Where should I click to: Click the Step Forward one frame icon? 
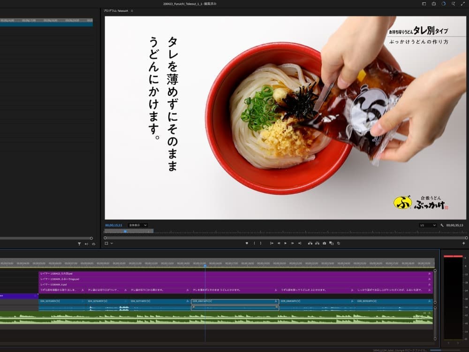292,243
